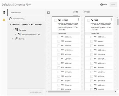Expand the Services tree node

click(x=12, y=39)
